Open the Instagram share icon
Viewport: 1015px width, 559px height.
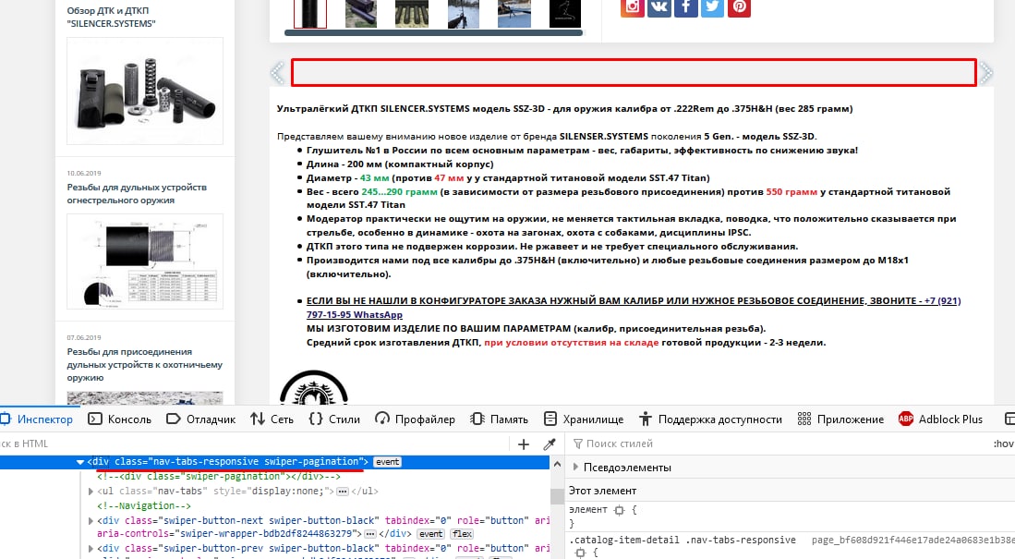pos(633,7)
